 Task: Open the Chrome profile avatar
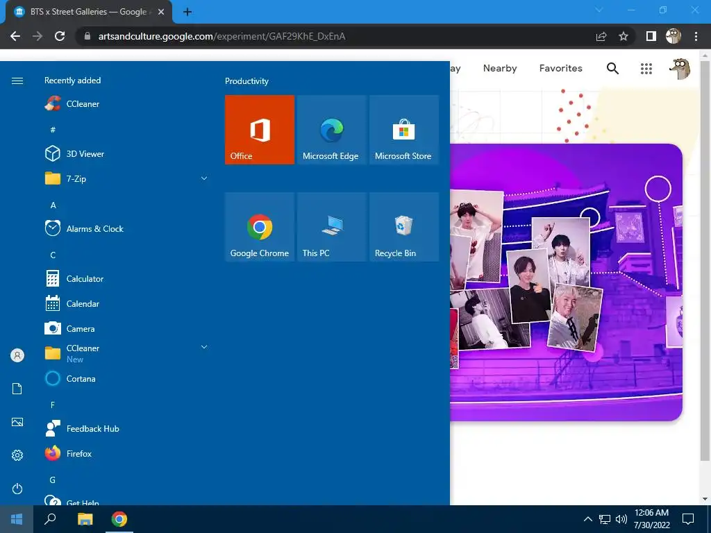tap(674, 36)
